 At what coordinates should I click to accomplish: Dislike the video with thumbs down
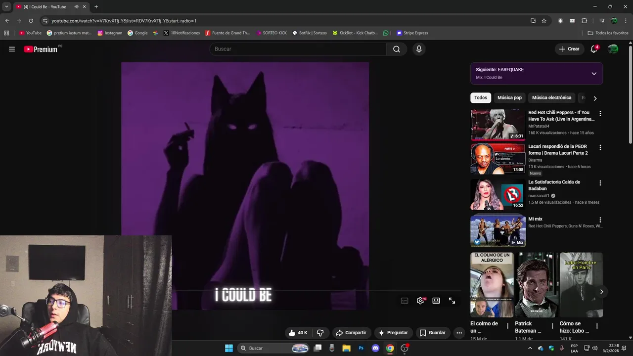[x=320, y=333]
